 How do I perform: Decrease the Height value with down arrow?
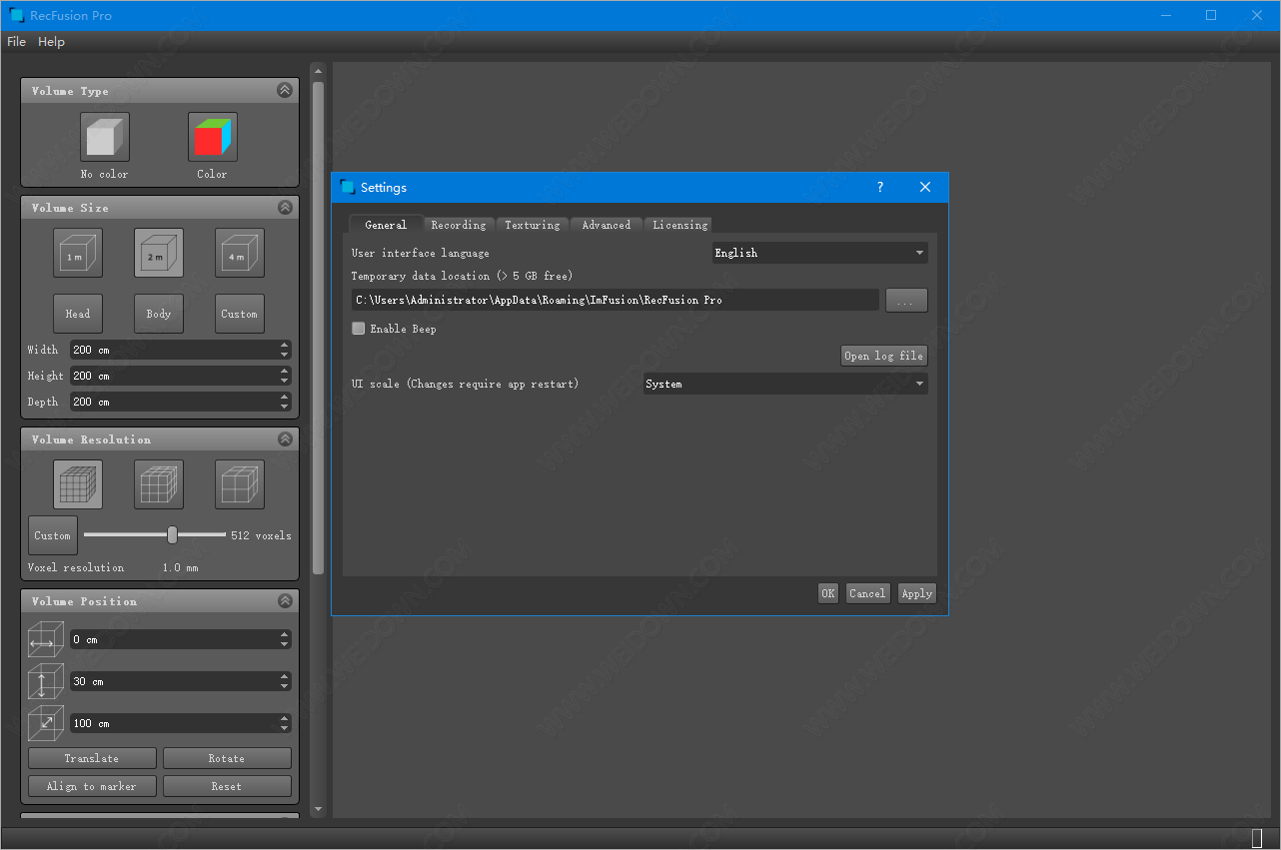tap(285, 381)
